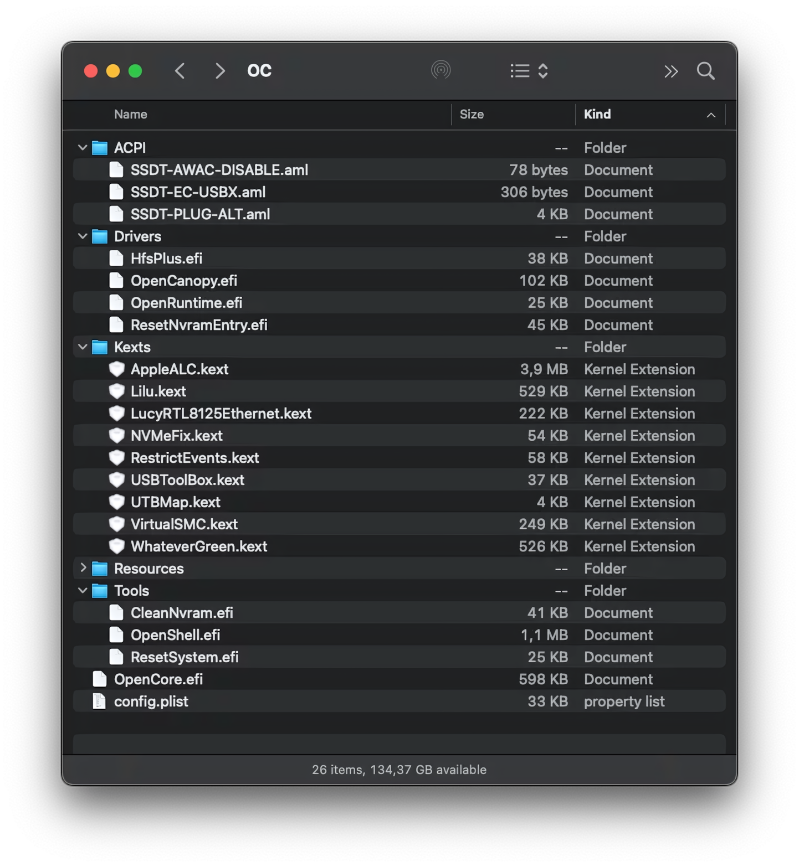Click the config.plist file icon
Viewport: 799px width, 867px height.
coord(99,701)
